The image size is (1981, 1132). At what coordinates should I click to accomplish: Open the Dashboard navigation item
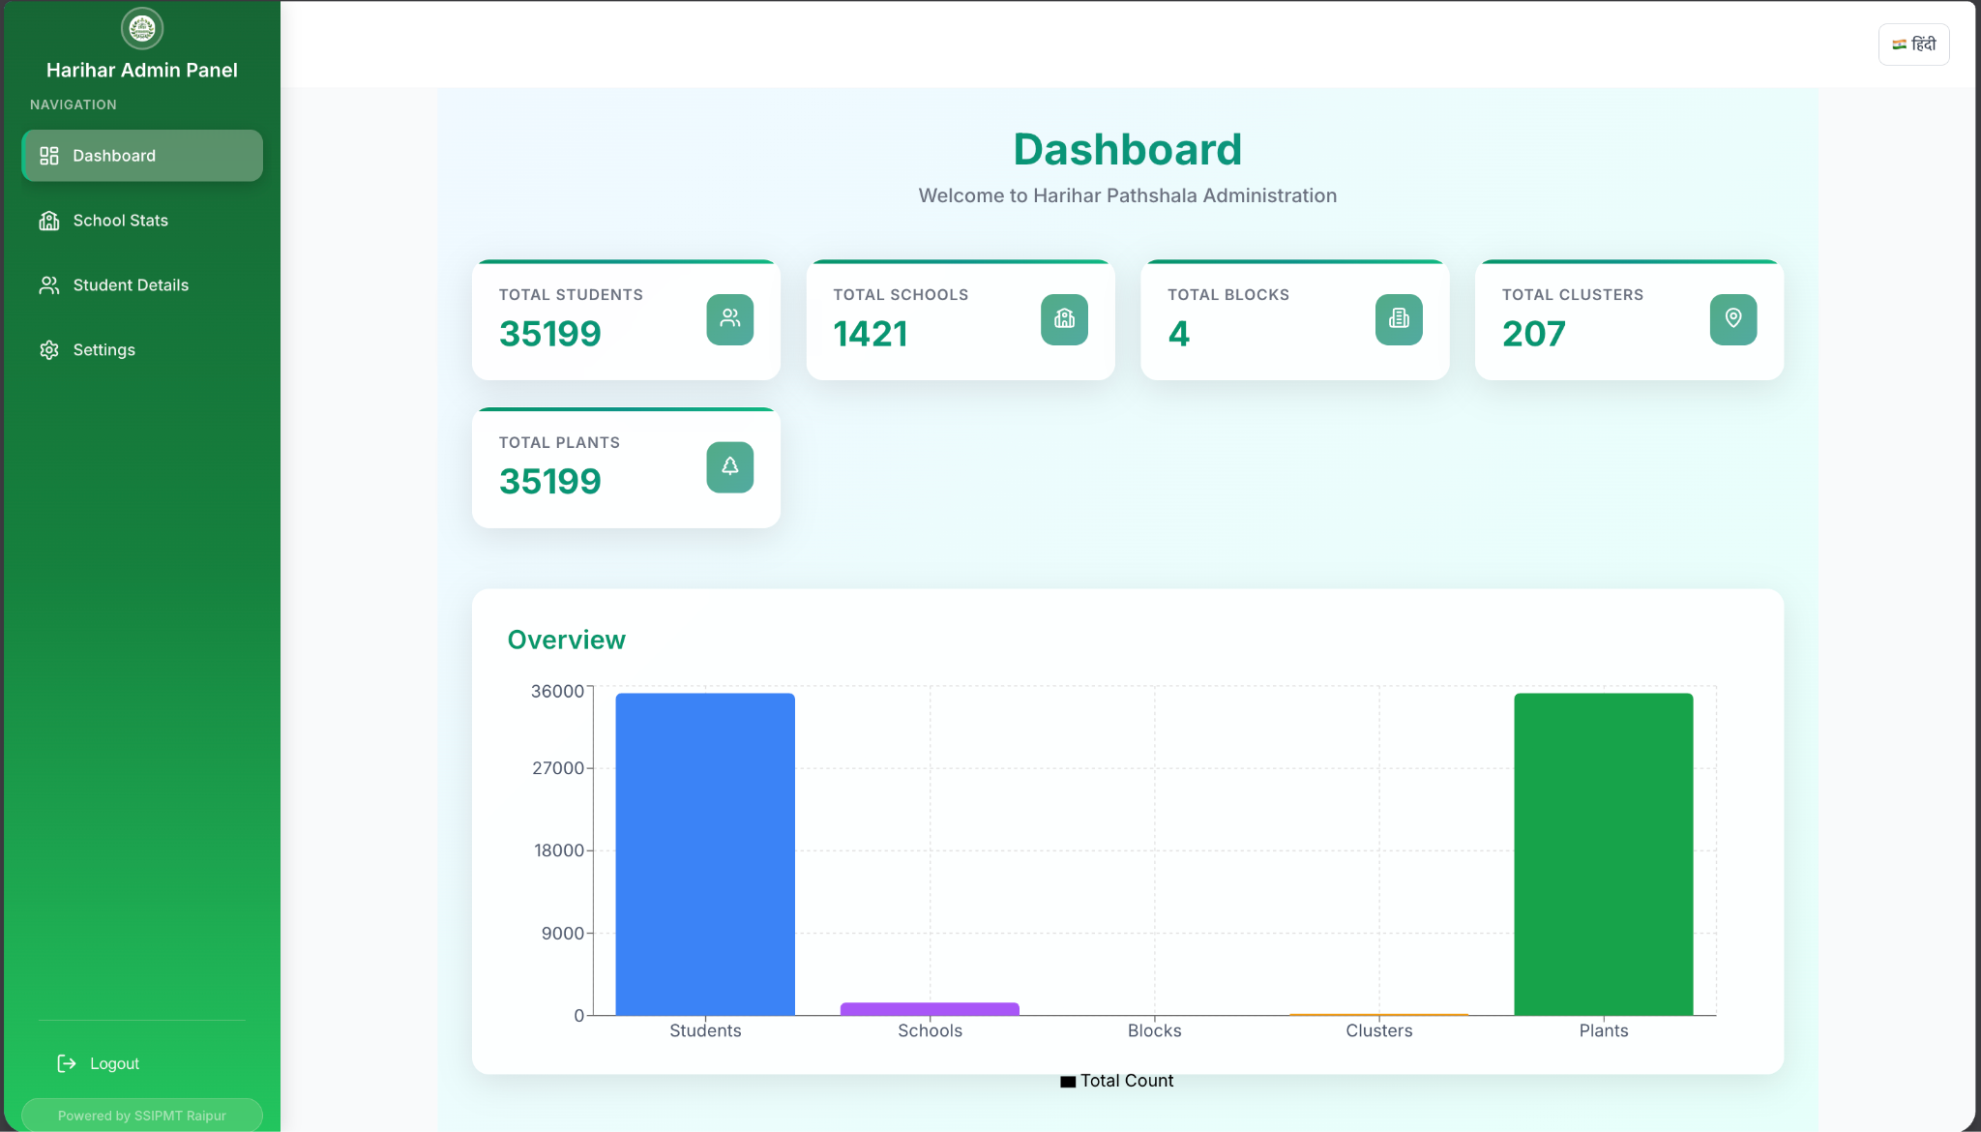point(142,156)
